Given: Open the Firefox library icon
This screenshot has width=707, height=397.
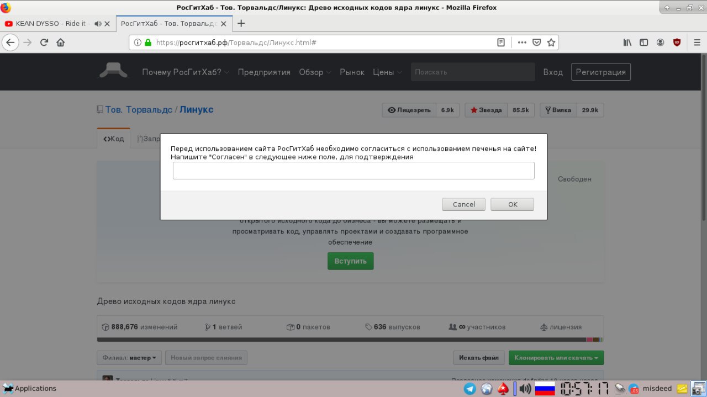Looking at the screenshot, I should click(627, 43).
